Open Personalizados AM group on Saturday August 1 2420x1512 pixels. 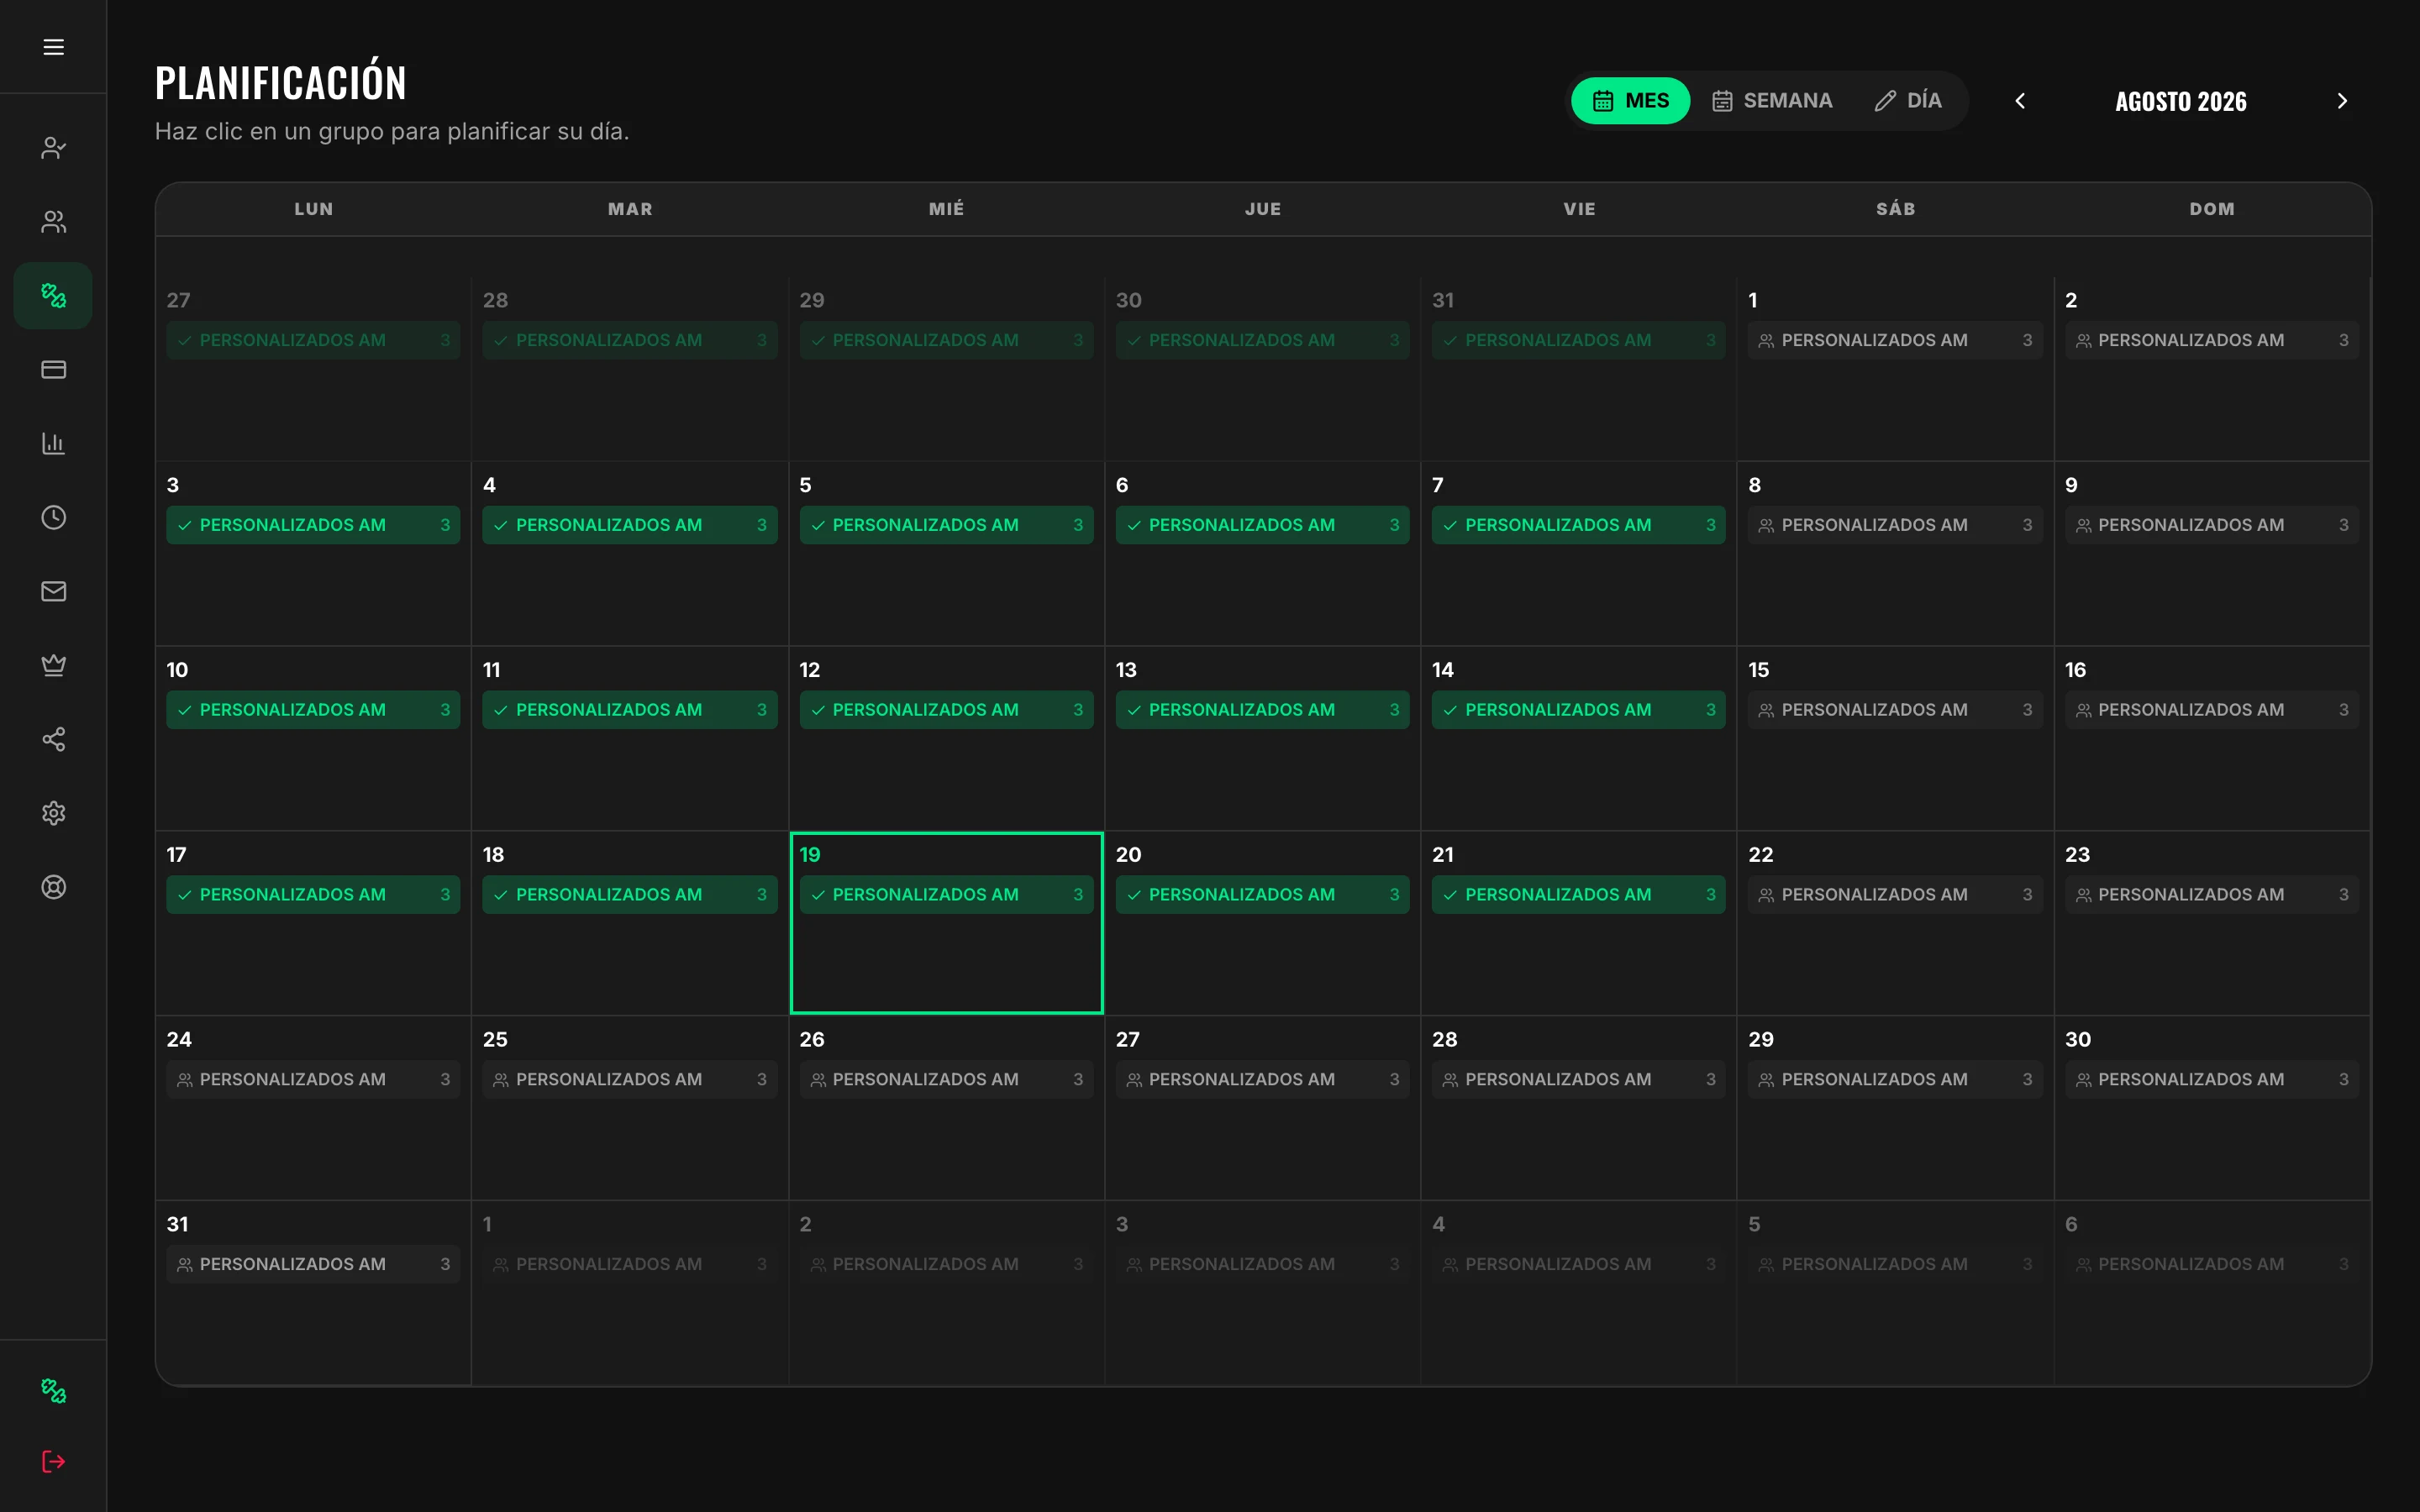click(x=1895, y=340)
